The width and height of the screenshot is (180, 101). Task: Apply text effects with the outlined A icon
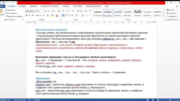point(48,15)
